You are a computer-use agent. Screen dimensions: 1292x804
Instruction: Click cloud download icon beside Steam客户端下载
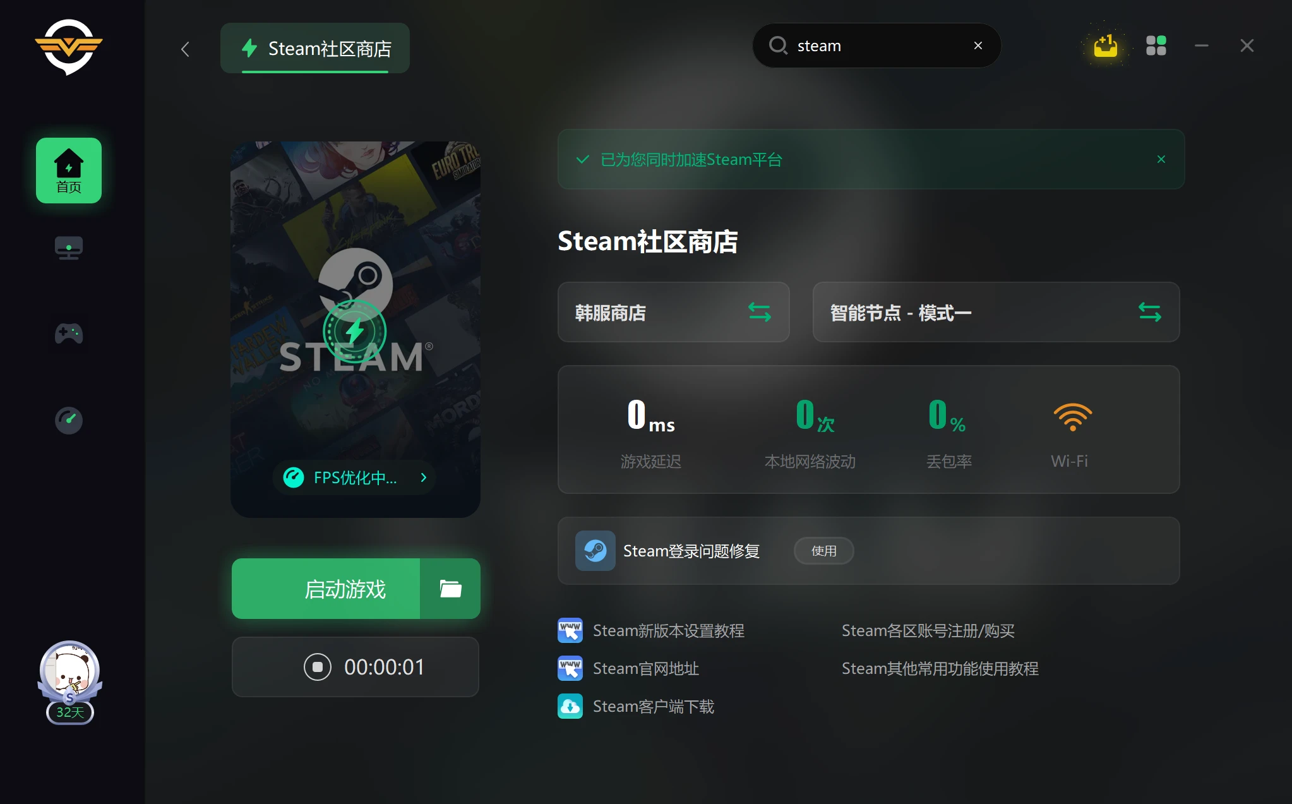click(x=570, y=706)
